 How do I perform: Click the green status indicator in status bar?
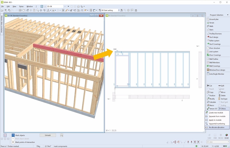(x=196, y=146)
